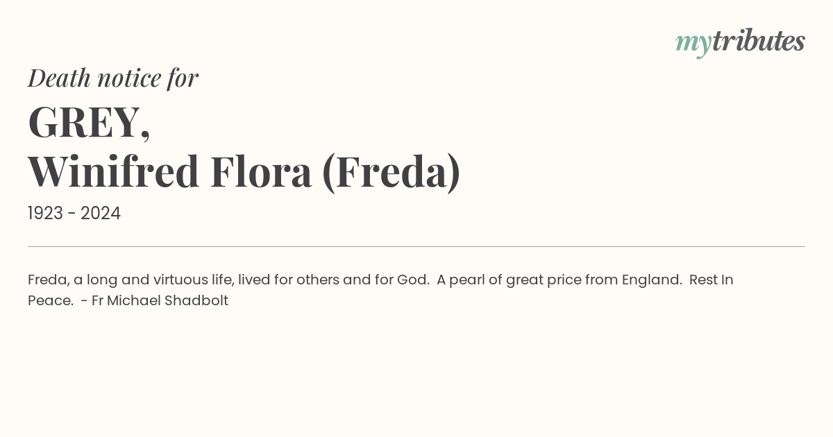The width and height of the screenshot is (833, 437).
Task: Select the death year 2024
Action: [x=101, y=214]
